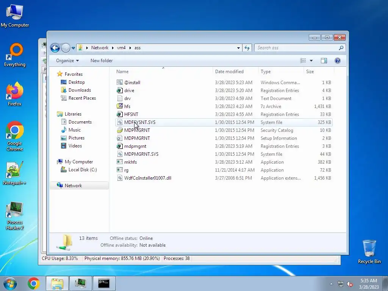Focus the Search ass input box
This screenshot has height=291, width=388.
pyautogui.click(x=297, y=48)
